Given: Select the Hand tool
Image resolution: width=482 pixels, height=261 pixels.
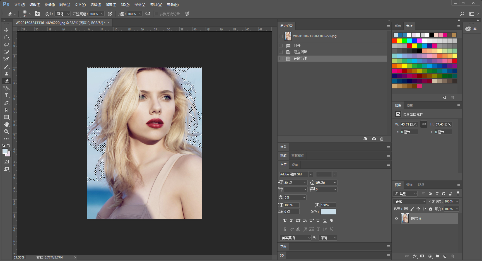Looking at the screenshot, I should click(6, 124).
